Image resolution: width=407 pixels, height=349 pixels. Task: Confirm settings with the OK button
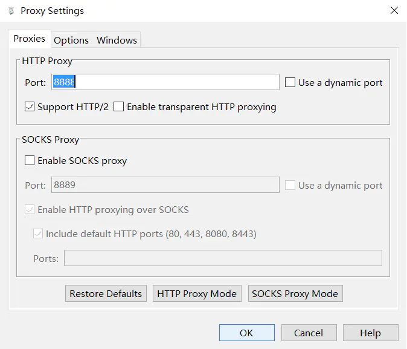coord(246,333)
